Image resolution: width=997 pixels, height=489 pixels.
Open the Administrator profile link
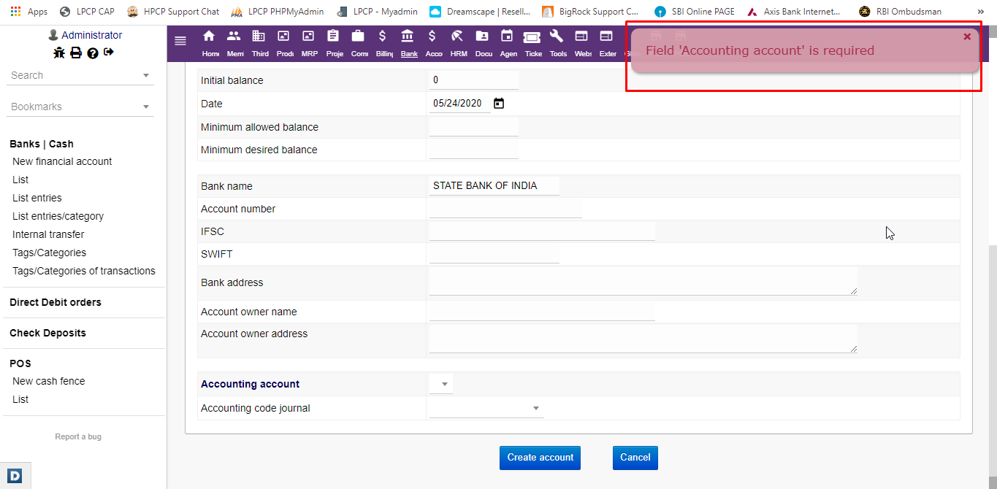coord(92,35)
